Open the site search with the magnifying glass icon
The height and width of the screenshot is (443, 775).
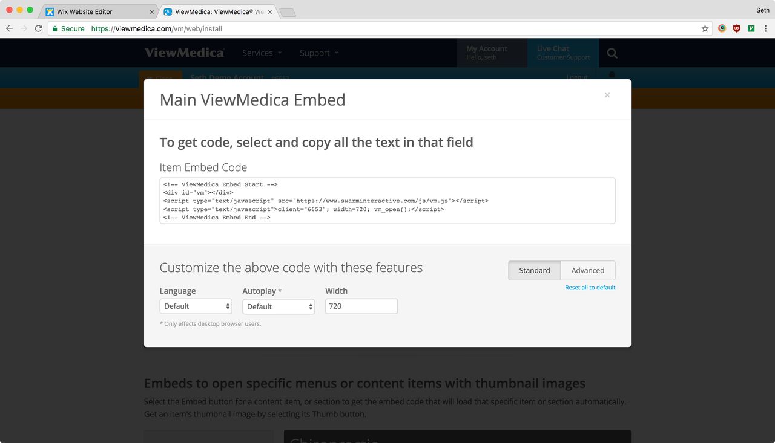click(x=612, y=53)
